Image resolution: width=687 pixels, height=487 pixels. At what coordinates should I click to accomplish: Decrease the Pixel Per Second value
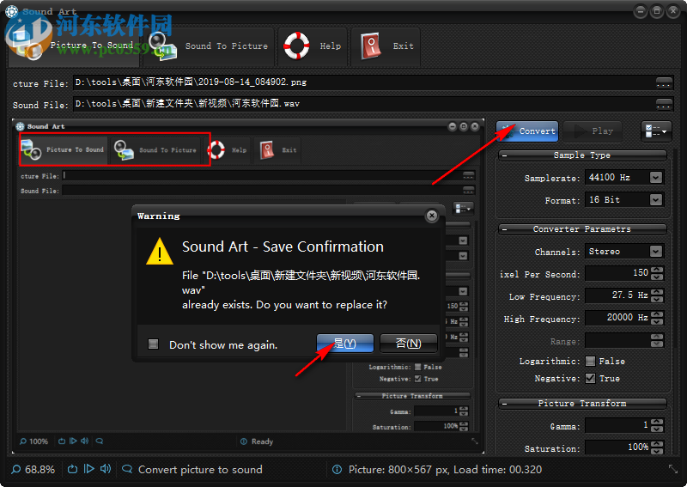(x=657, y=277)
